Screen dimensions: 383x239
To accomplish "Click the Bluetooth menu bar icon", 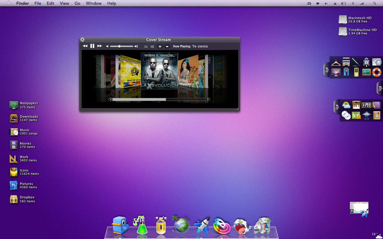I will click(353, 3).
